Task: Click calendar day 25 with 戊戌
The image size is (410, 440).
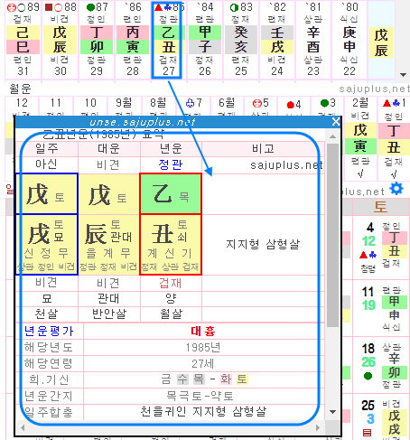Action: (381, 417)
